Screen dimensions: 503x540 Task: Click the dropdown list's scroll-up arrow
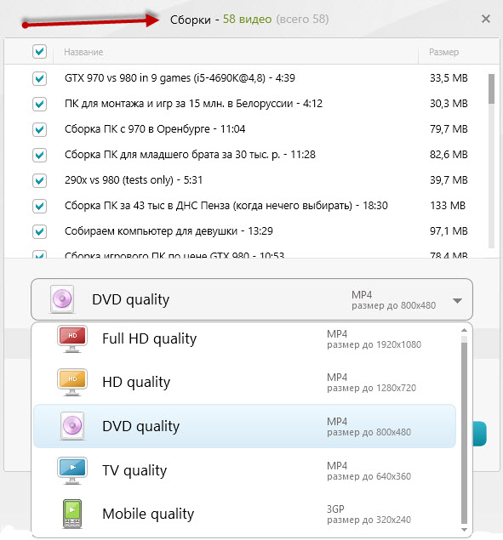click(464, 331)
